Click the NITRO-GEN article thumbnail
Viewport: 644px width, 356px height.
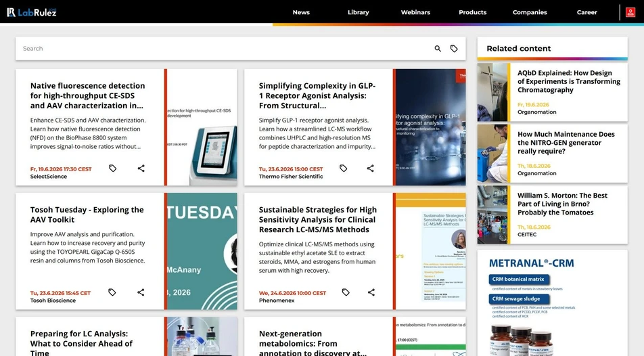pos(492,154)
